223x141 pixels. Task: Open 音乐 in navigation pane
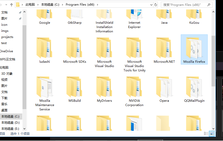coord(4,104)
